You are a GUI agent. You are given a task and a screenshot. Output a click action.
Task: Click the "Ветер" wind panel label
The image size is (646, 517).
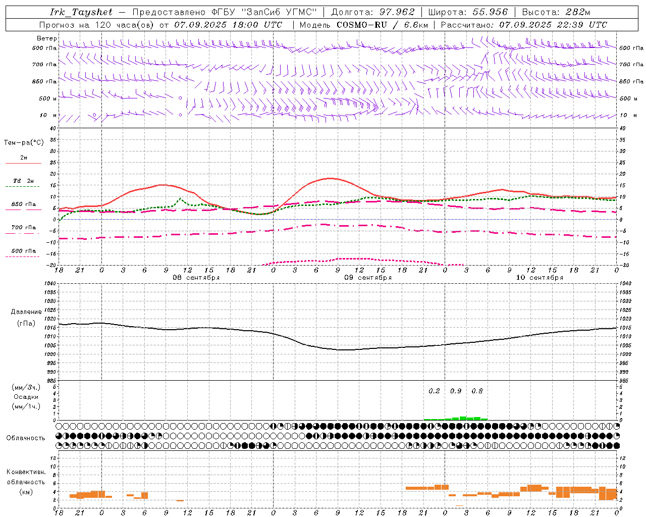(47, 39)
